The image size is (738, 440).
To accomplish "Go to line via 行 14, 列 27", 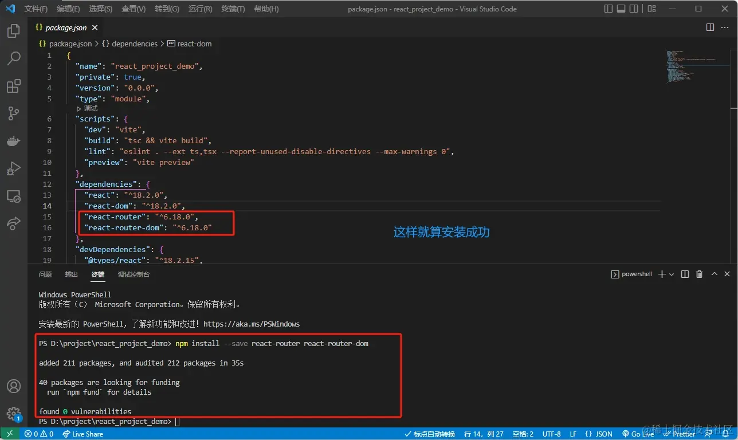I will [x=484, y=434].
